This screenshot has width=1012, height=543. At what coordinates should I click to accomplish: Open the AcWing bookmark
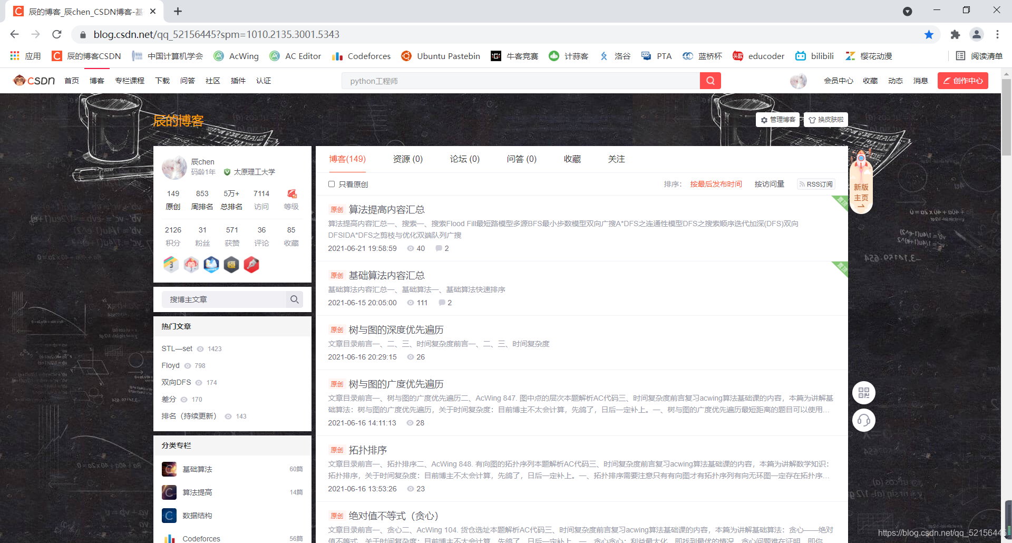tap(236, 56)
